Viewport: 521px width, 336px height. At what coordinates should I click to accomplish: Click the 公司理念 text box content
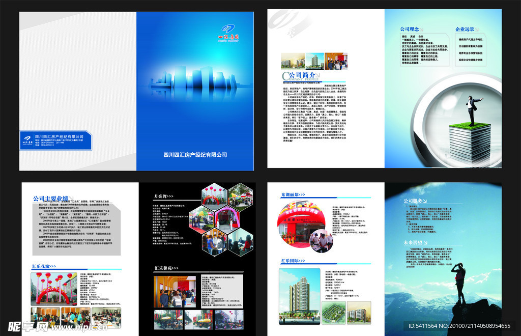(x=425, y=49)
